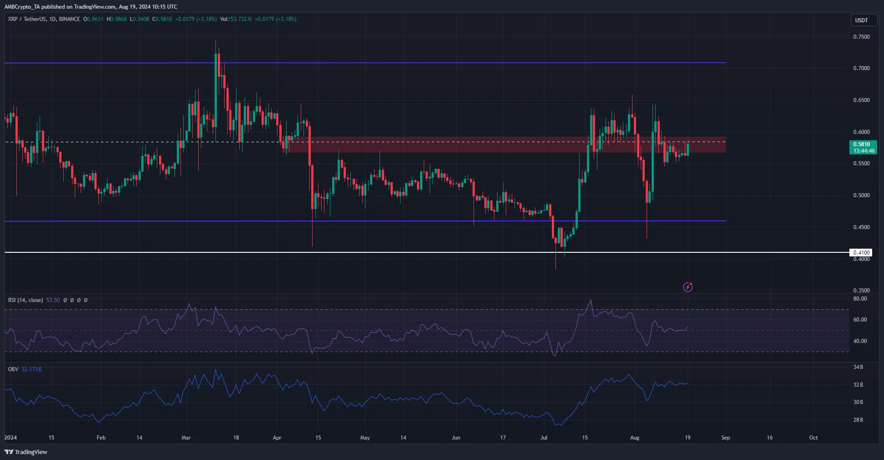Click the Sep label on time axis

coord(725,438)
